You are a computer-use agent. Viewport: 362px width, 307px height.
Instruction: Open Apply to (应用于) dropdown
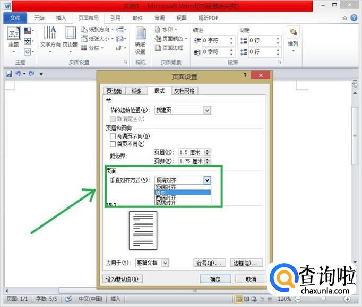click(152, 263)
